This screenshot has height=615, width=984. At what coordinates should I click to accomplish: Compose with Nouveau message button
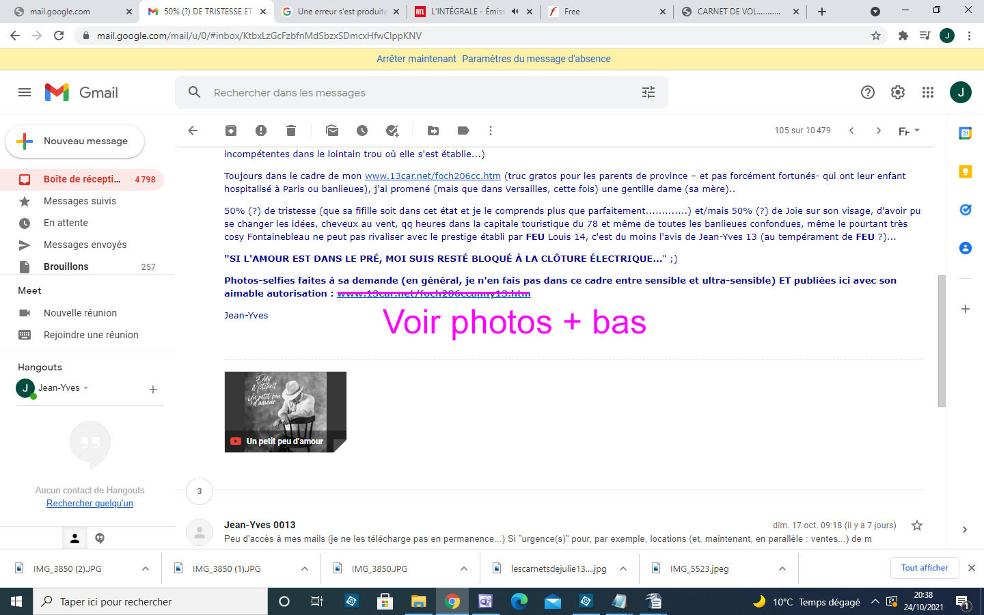(75, 141)
